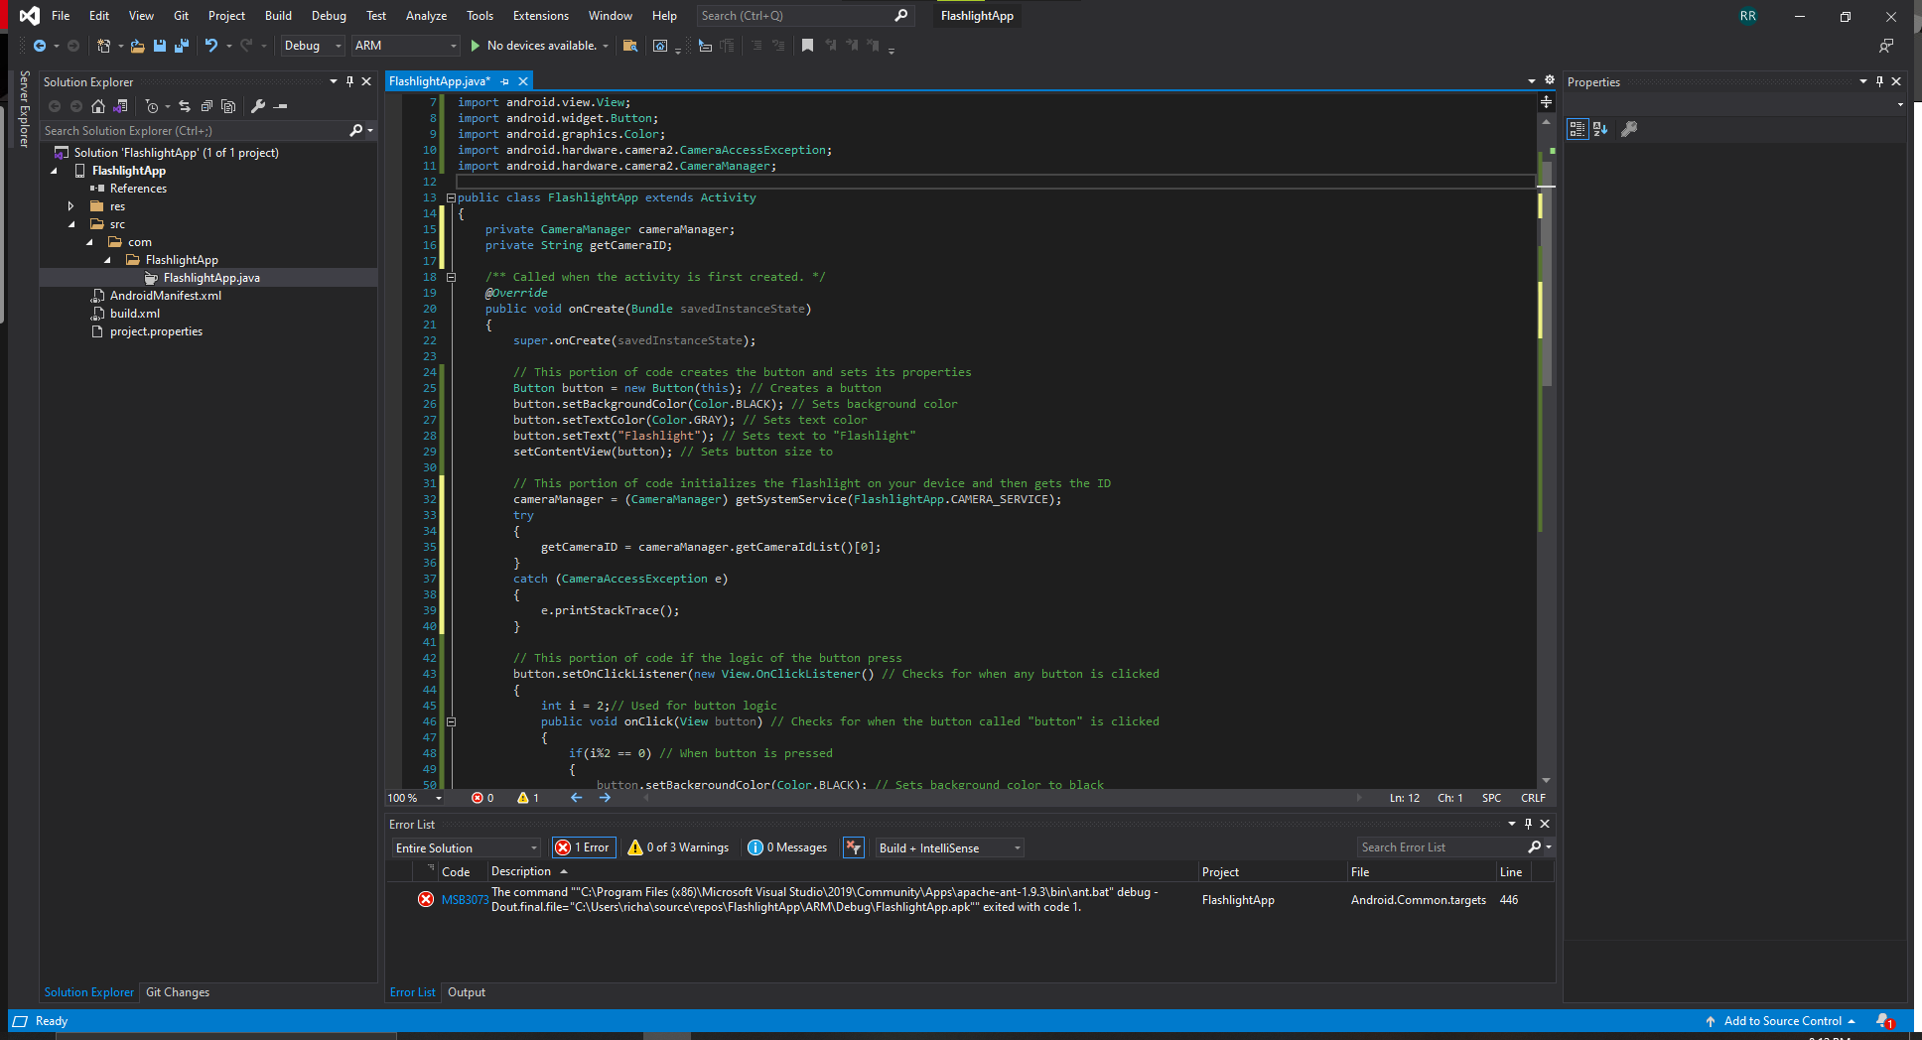
Task: Select the Save All icon
Action: click(181, 46)
